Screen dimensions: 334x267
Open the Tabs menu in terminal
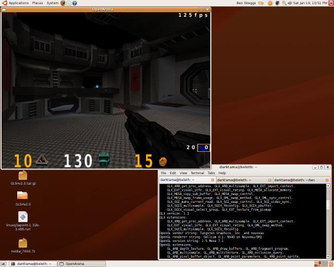[211, 173]
